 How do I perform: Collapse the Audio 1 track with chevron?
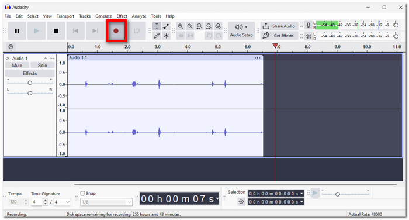[x=46, y=59]
